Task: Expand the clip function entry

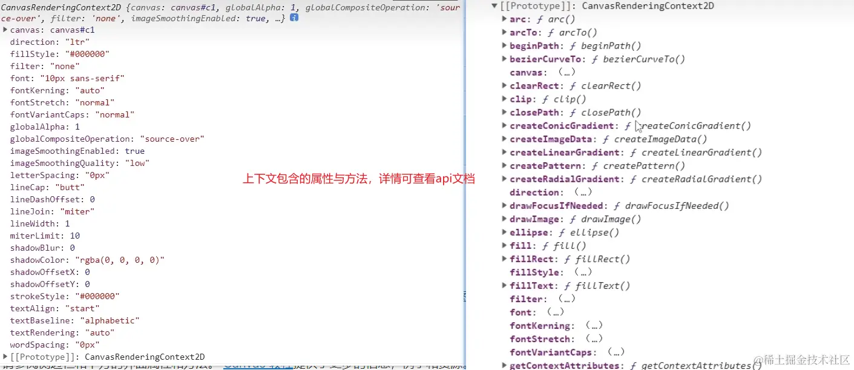Action: [x=504, y=99]
